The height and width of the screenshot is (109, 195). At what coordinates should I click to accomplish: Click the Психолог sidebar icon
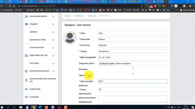27,97
